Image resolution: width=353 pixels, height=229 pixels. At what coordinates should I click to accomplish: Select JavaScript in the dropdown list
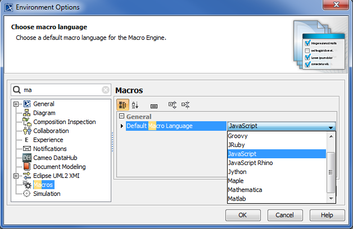(277, 154)
